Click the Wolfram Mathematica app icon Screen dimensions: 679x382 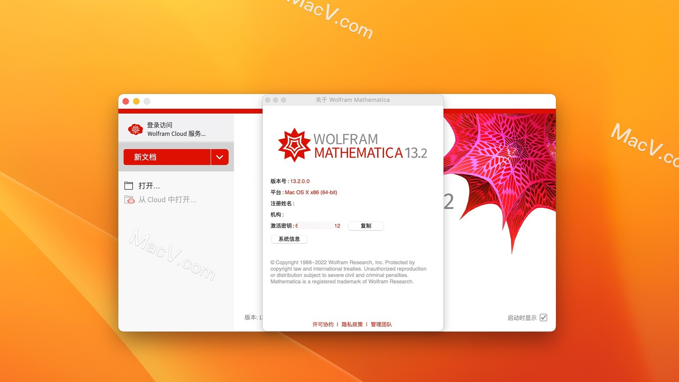[x=295, y=142]
